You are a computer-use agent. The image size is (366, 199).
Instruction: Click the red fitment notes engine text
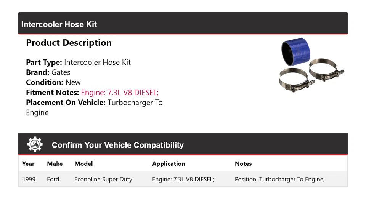pyautogui.click(x=120, y=92)
